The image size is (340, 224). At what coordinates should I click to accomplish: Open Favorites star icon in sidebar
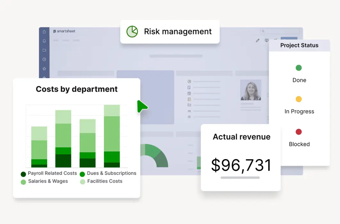coord(44,69)
